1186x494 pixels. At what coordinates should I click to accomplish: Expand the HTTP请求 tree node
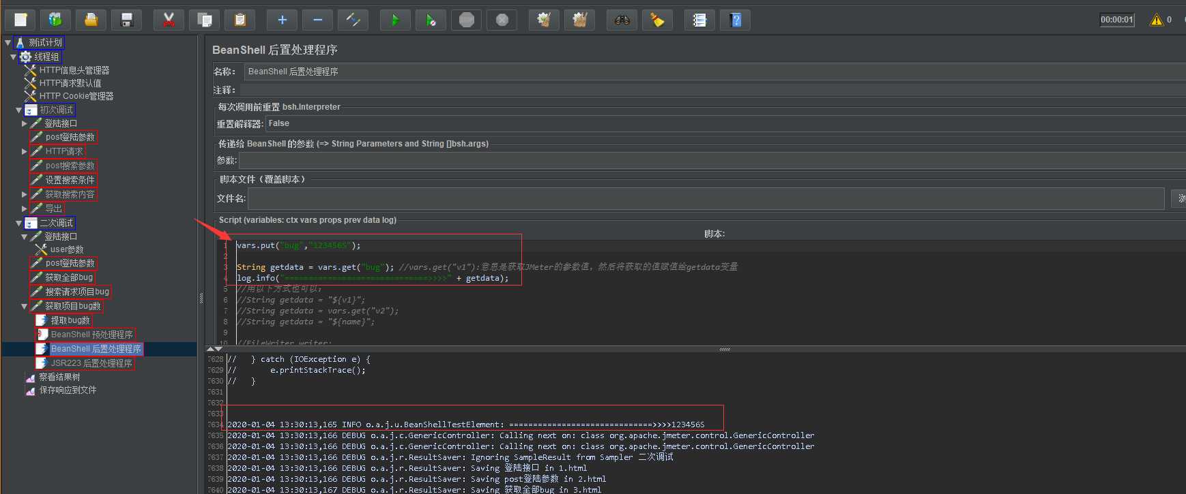pos(25,151)
